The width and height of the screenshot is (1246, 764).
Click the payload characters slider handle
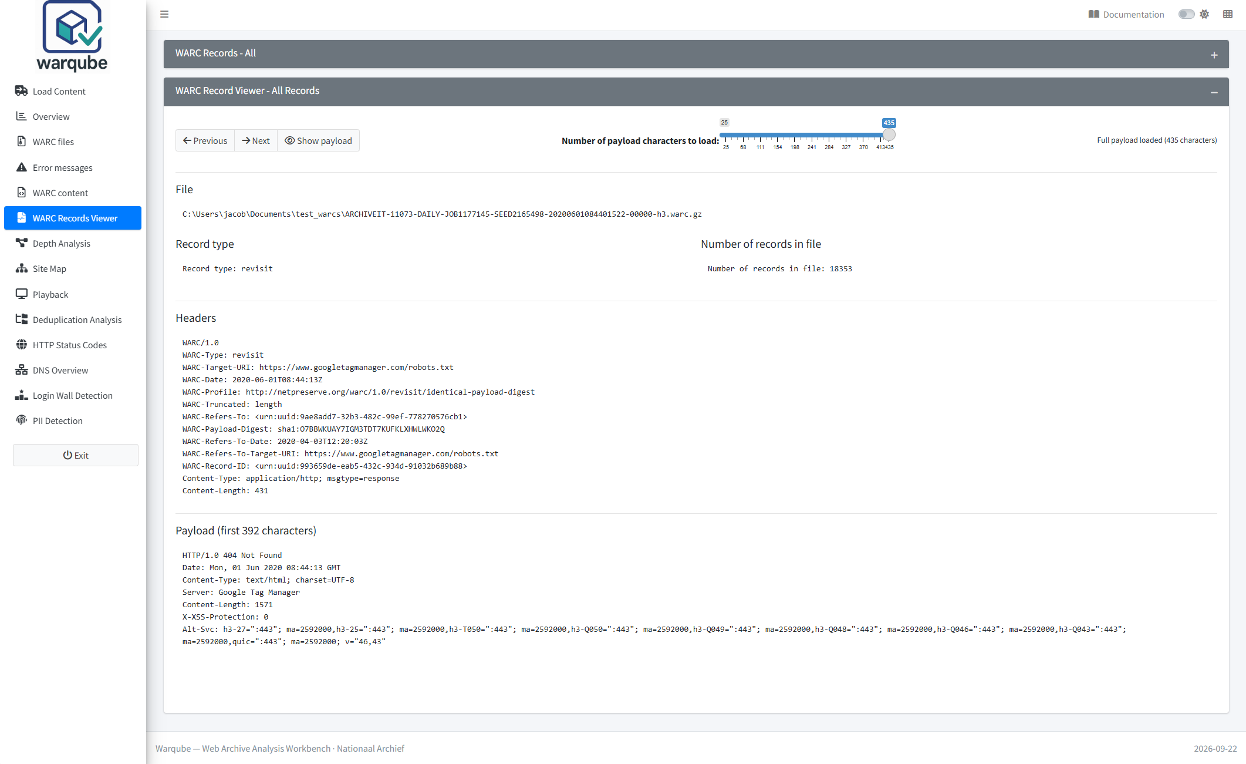(x=889, y=135)
